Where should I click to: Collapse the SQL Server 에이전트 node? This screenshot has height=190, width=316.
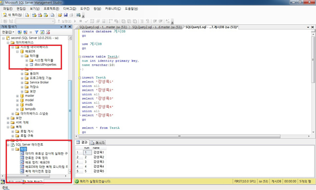point(8,145)
